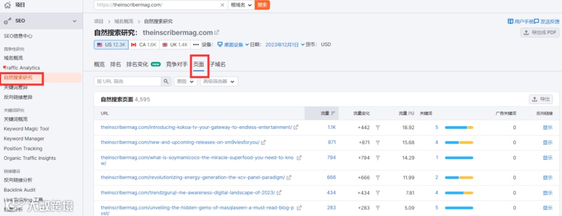Click 域名概览 breadcrumb link
The image size is (562, 216).
click(124, 22)
